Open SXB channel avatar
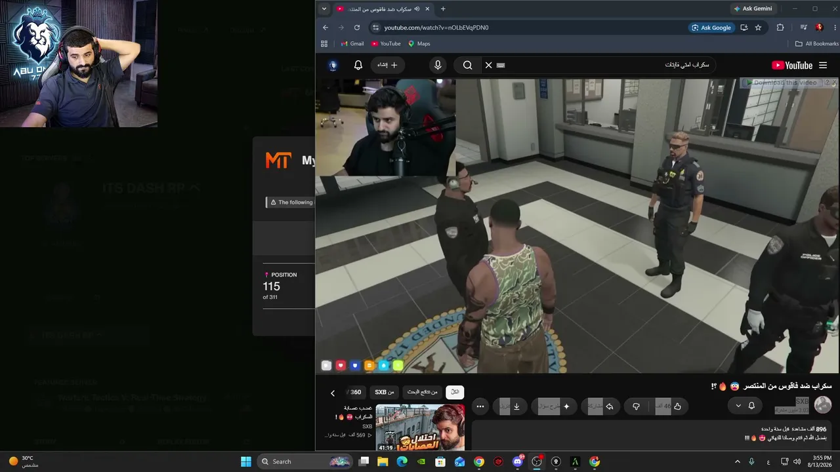 pos(822,405)
